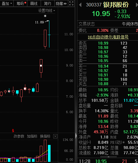Click the sun-like marker above the candlestick
The height and width of the screenshot is (163, 138).
pyautogui.click(x=45, y=16)
